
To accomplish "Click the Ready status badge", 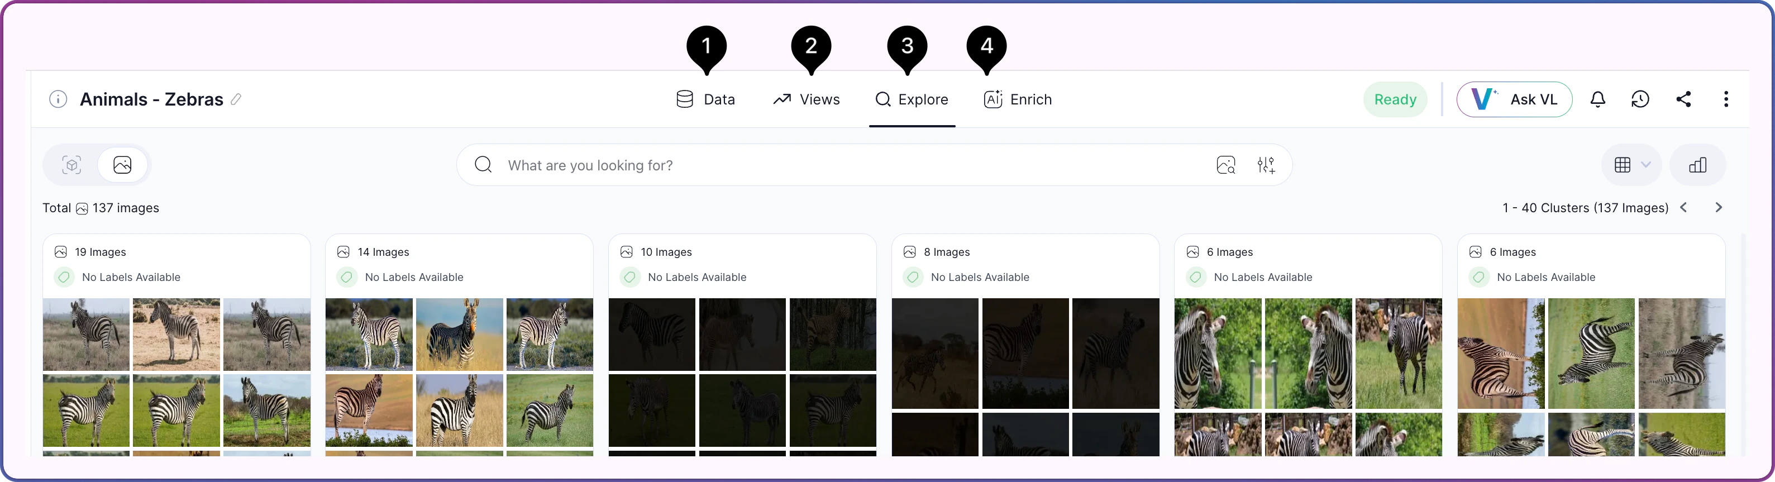I will click(1395, 99).
